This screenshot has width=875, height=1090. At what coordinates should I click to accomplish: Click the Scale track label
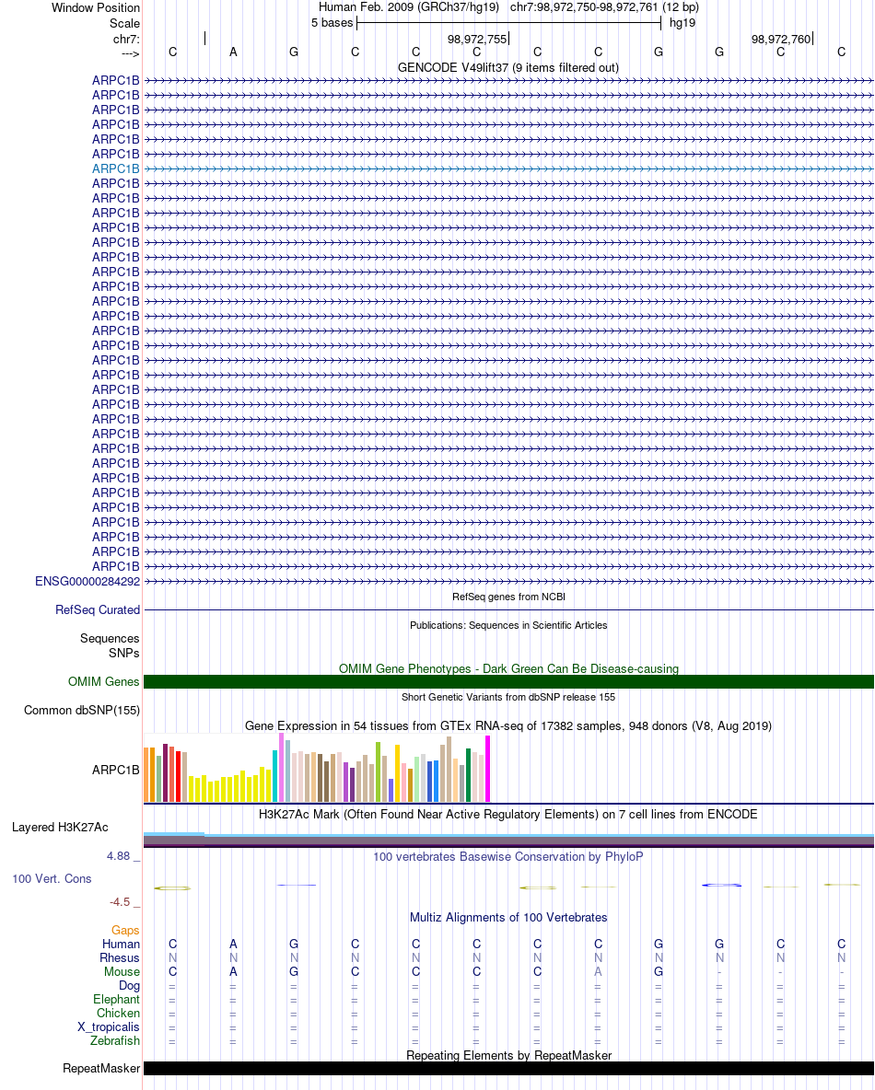124,23
